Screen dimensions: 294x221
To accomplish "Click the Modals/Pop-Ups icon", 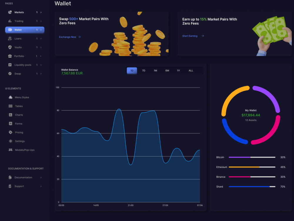I will (x=11, y=150).
